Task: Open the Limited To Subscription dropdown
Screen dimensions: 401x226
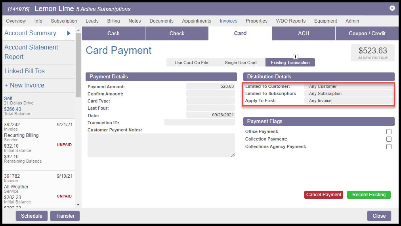Action: pyautogui.click(x=348, y=94)
